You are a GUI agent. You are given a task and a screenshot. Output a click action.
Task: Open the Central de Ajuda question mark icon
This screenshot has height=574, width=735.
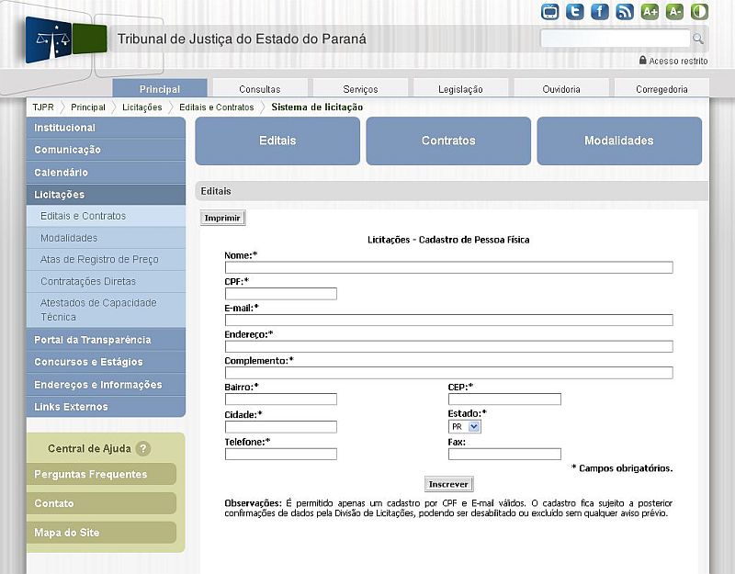click(x=143, y=449)
